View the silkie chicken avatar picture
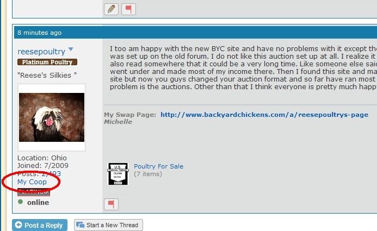This screenshot has width=377, height=231. (x=52, y=117)
